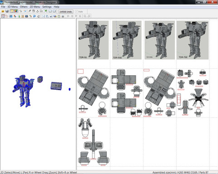The image size is (218, 174).
Task: Click the blue square texture icon in second toolbar
Action: 11,16
